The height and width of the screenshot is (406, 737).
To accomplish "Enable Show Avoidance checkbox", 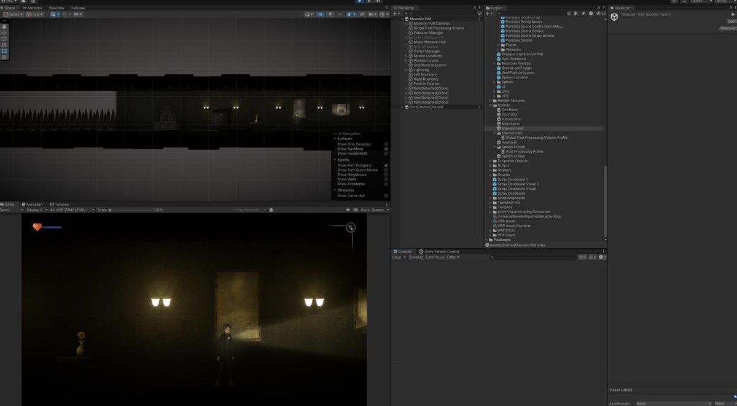I will click(x=386, y=184).
